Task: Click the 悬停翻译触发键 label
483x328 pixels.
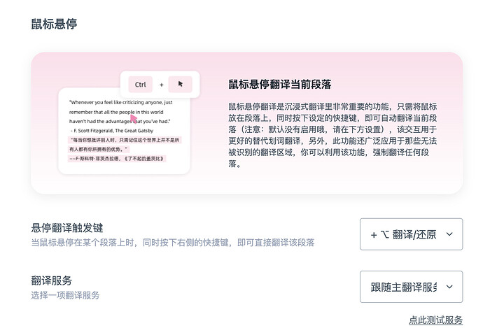Action: pyautogui.click(x=67, y=228)
